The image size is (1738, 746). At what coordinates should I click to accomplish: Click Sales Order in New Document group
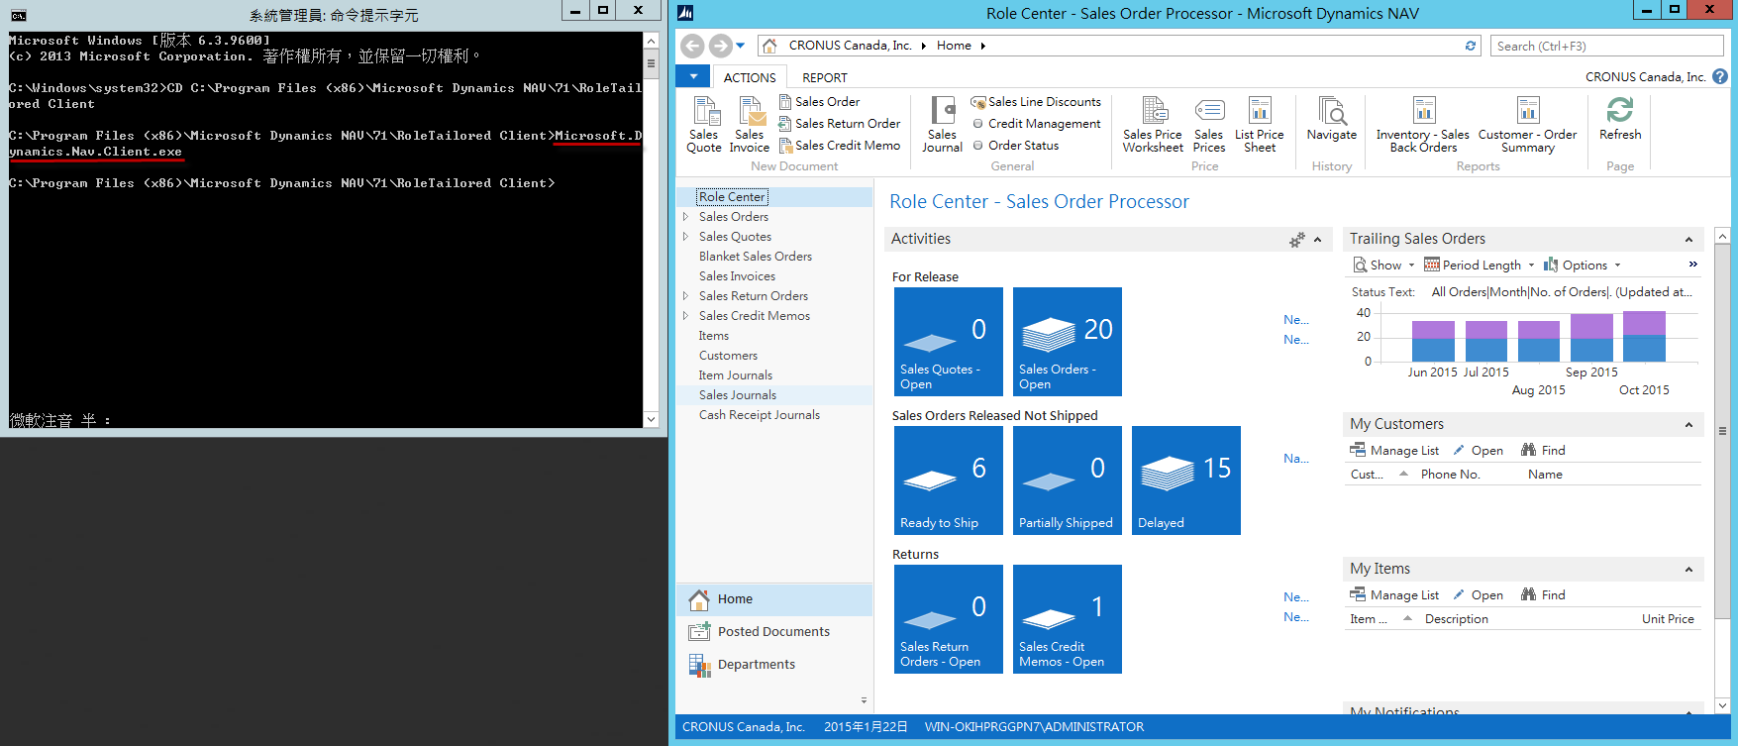(819, 101)
